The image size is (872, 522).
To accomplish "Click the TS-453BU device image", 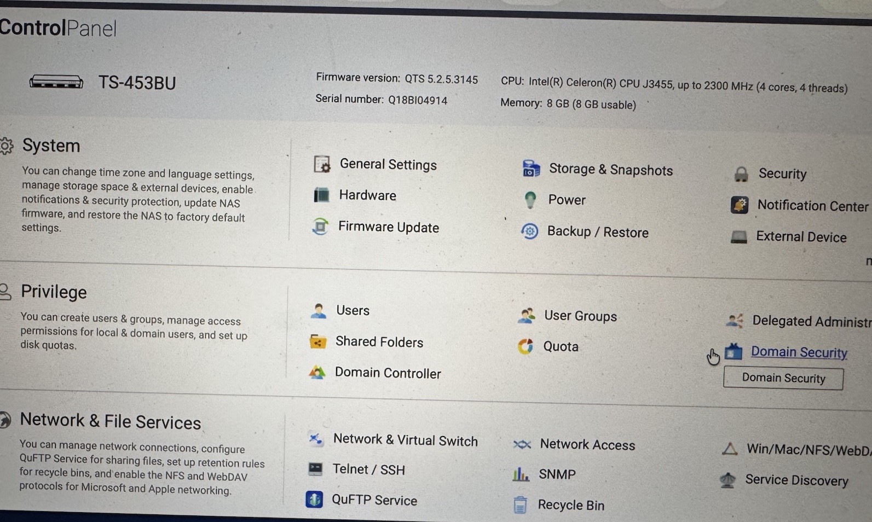I will (x=56, y=82).
